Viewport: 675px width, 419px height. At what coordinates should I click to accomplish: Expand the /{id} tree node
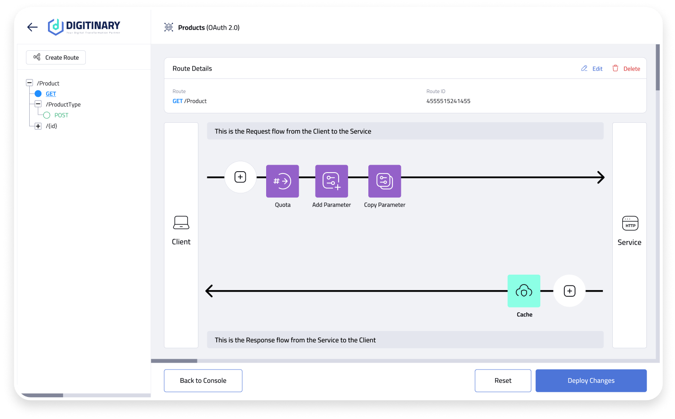[38, 126]
